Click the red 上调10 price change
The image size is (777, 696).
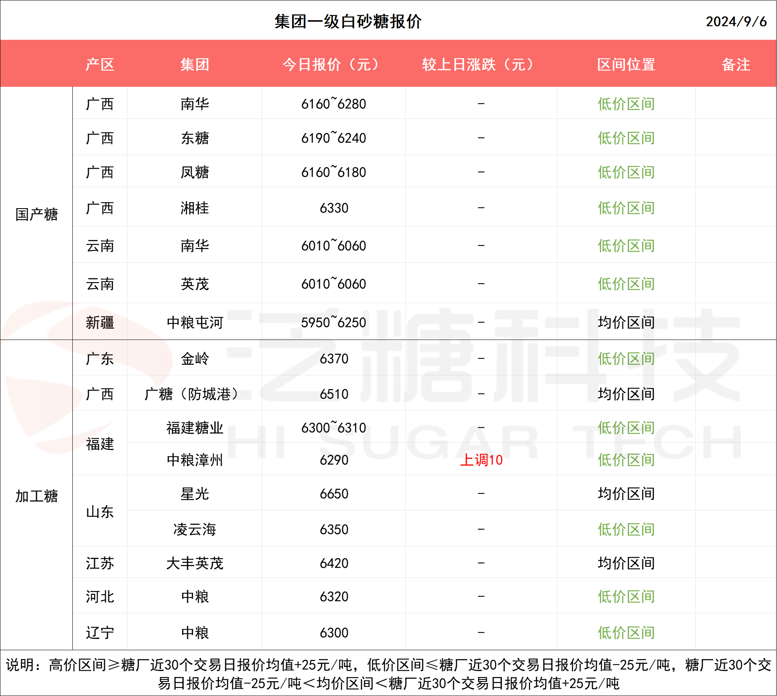481,460
